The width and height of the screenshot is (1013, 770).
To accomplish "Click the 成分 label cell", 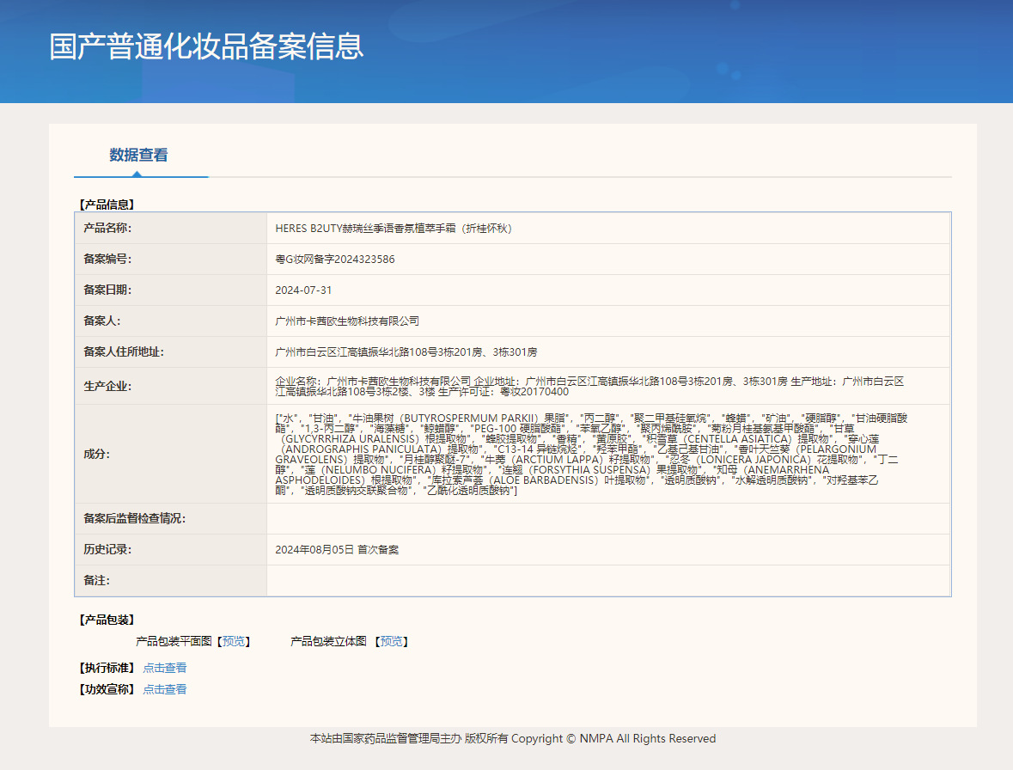I will coord(171,454).
